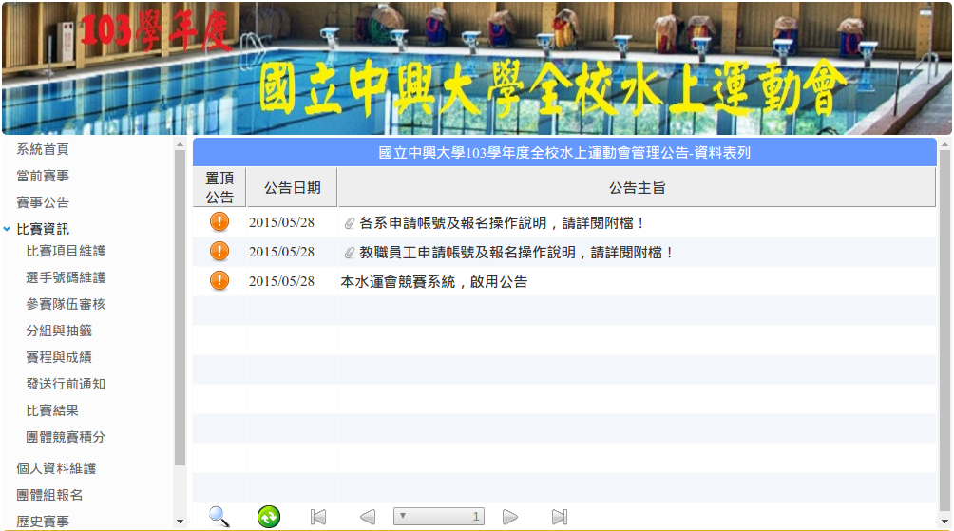Open 賽事公告 in sidebar

point(43,202)
